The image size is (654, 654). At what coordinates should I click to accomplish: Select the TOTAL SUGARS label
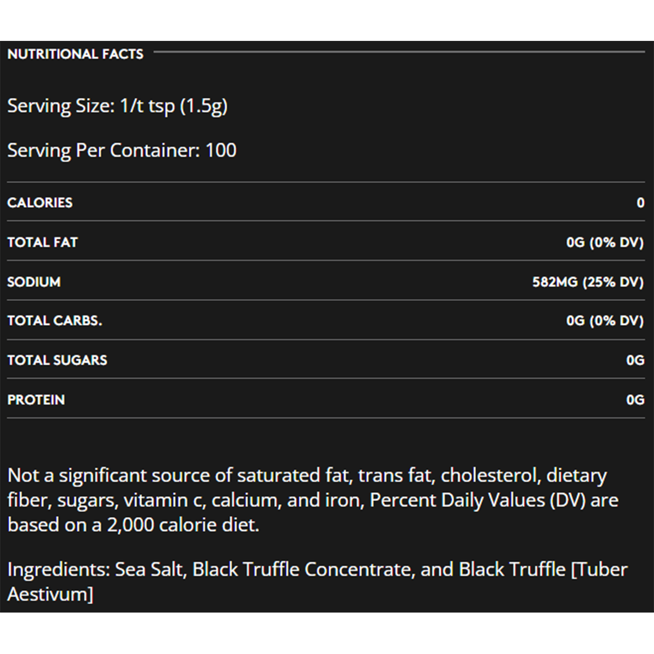[57, 360]
